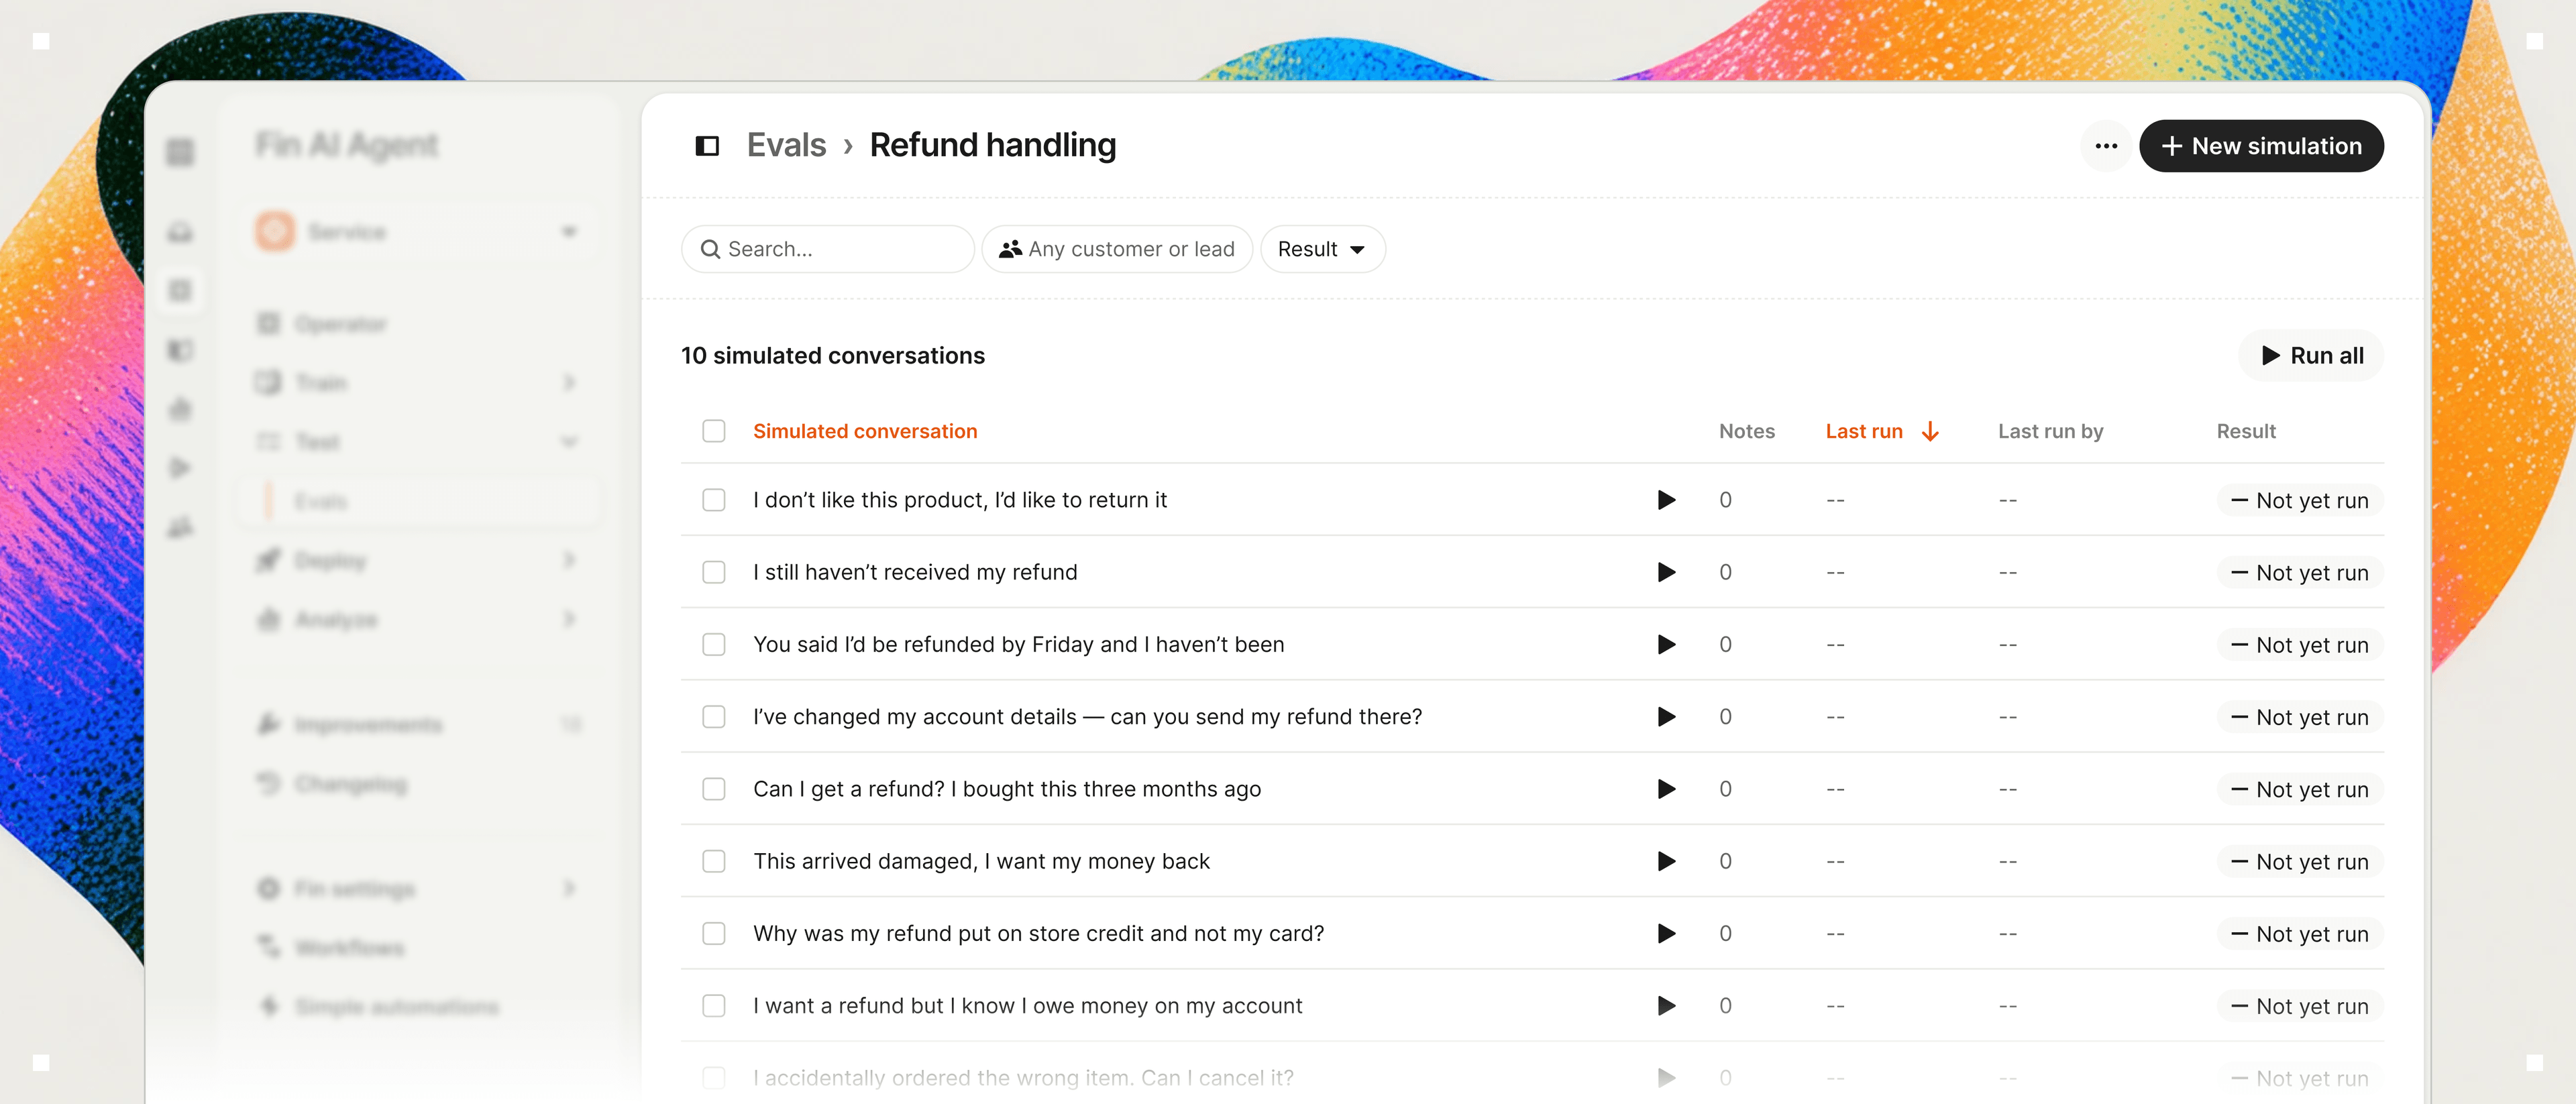Run the 'bought this three months ago' simulation

click(x=1666, y=789)
